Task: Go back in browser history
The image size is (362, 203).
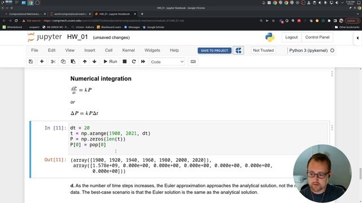Action: [x=4, y=21]
